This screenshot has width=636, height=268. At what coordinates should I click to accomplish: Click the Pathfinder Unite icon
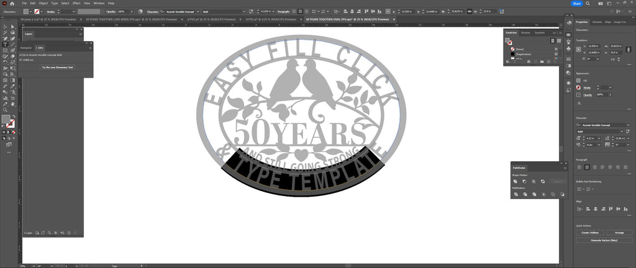[515, 181]
